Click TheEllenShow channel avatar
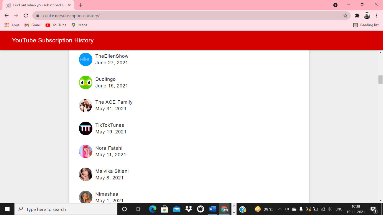Viewport: 383px width, 215px height. [x=86, y=59]
